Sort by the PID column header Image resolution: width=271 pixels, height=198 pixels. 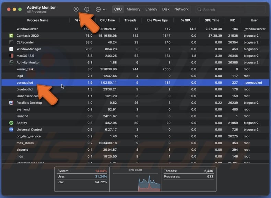click(233, 20)
